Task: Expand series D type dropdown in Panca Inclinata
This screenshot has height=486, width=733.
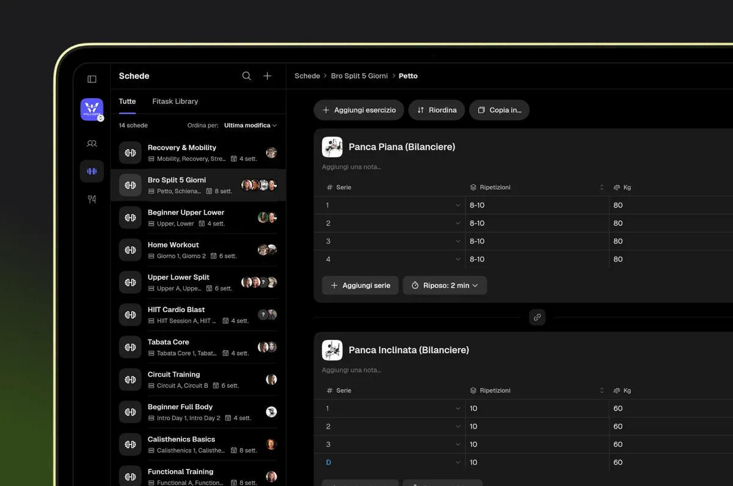Action: coord(458,463)
